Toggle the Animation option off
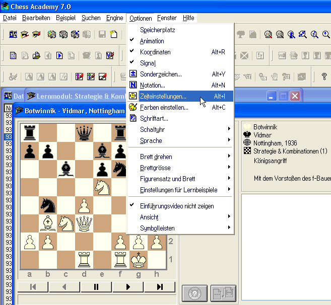Screen dimensions: 331x305 (181, 41)
